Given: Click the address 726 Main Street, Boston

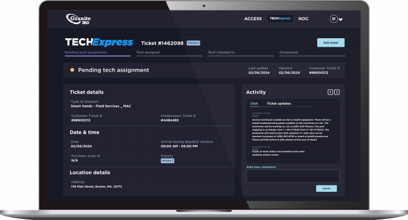Looking at the screenshot, I should point(96,187).
